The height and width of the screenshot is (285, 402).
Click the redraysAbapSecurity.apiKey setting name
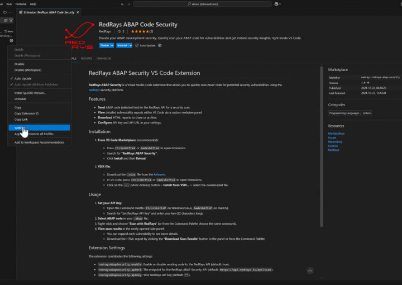[119, 275]
